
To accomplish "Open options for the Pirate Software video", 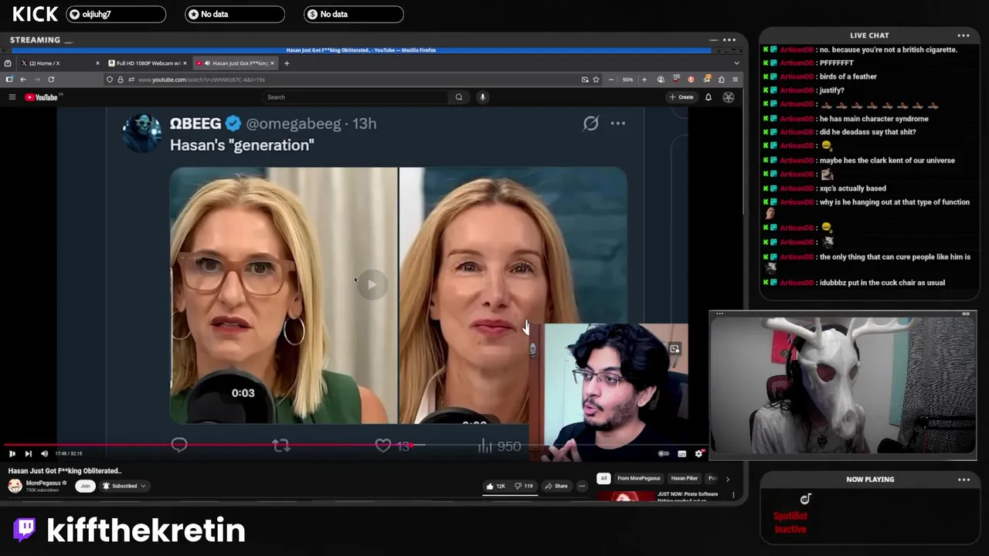I will point(733,495).
